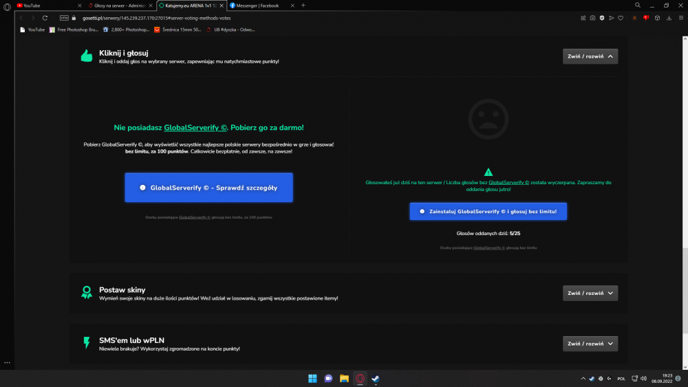
Task: Open the Chat app in taskbar
Action: tap(328, 379)
